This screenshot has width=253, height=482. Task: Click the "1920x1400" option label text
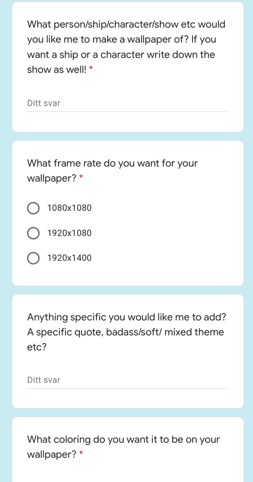[69, 258]
